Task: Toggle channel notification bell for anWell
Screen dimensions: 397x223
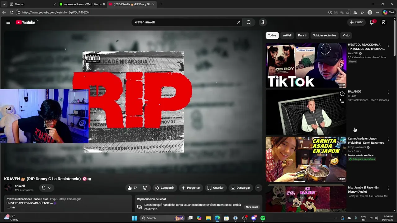Action: pyautogui.click(x=44, y=188)
